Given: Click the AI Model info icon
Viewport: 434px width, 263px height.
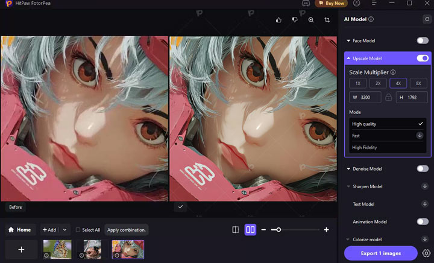Looking at the screenshot, I should (371, 19).
